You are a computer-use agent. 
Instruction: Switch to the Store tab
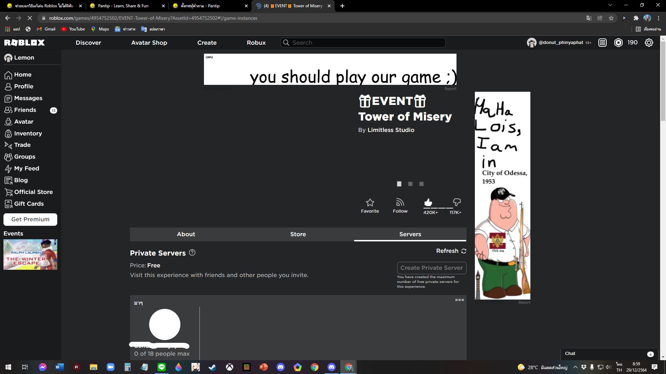click(298, 234)
